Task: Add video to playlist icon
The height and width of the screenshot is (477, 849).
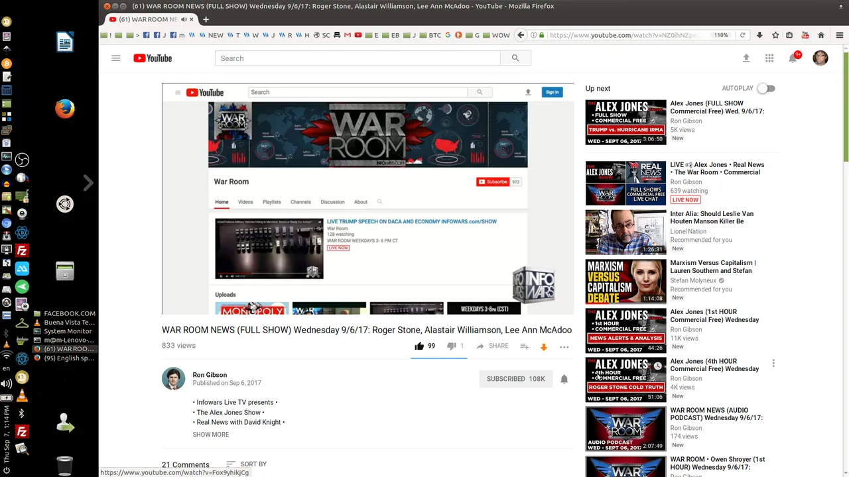Action: click(x=524, y=346)
